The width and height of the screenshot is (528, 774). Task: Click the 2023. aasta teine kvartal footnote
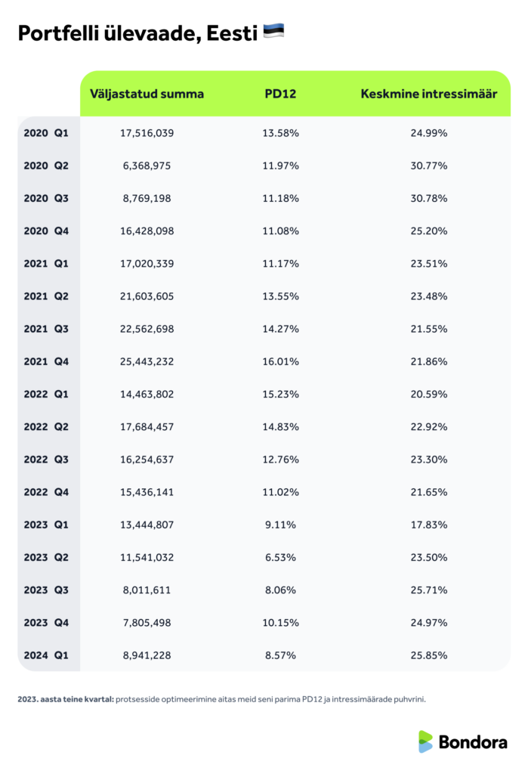click(x=221, y=699)
